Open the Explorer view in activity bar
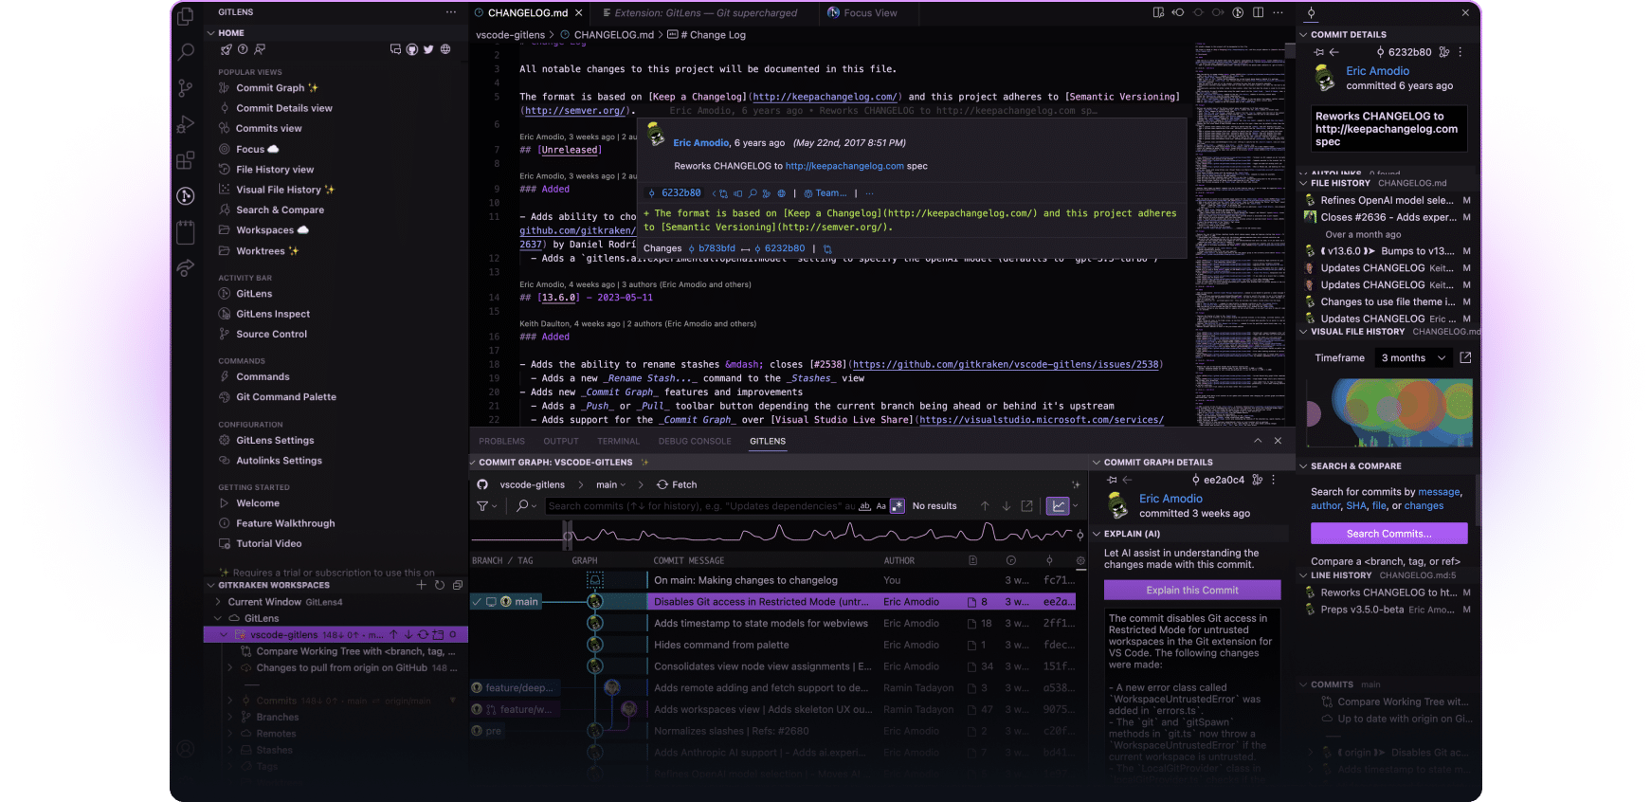 tap(186, 16)
